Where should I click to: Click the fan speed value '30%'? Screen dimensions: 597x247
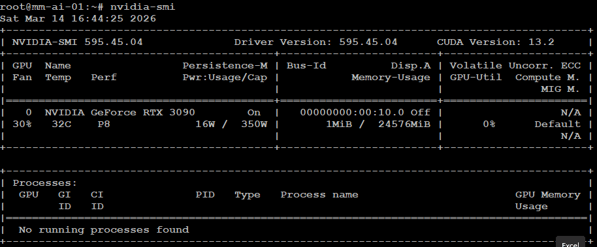pyautogui.click(x=22, y=124)
